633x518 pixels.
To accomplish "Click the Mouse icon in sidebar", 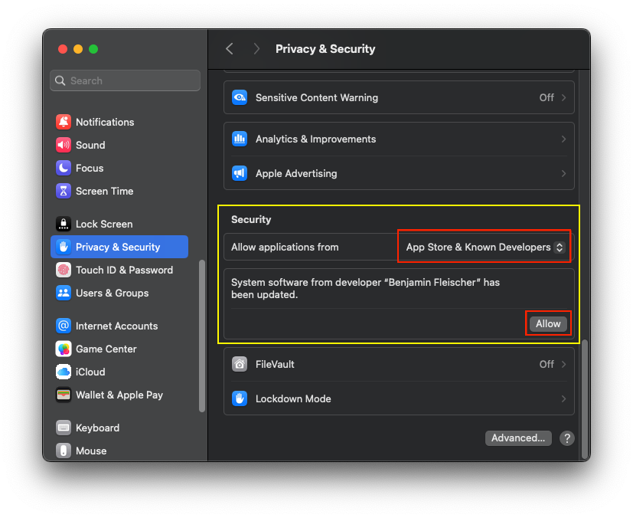I will 64,451.
